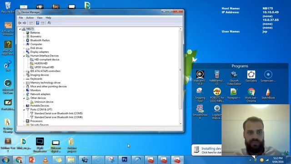
Task: Open the Help menu
Action: [48, 18]
